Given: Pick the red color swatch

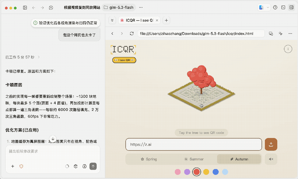Looking at the screenshot, I should (x=197, y=172).
